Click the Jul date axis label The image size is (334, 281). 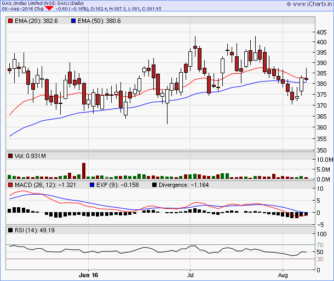tap(190, 275)
